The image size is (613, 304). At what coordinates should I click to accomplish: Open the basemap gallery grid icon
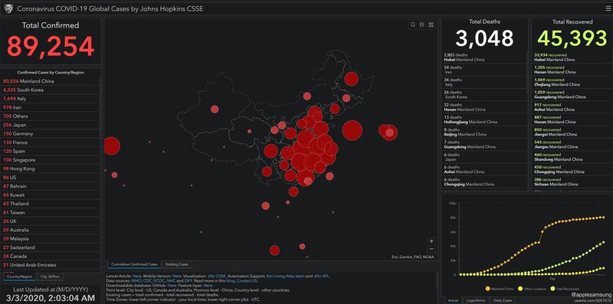coord(431,25)
